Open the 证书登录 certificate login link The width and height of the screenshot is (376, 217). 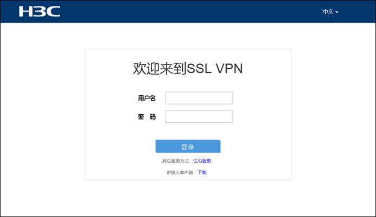[202, 161]
